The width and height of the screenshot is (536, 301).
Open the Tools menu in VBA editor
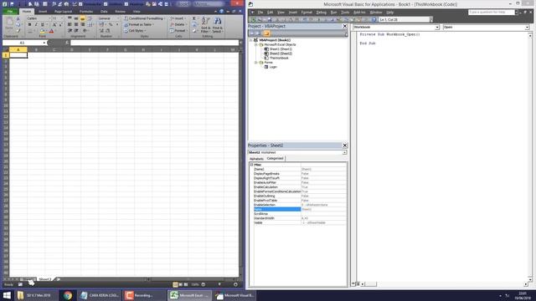[345, 13]
